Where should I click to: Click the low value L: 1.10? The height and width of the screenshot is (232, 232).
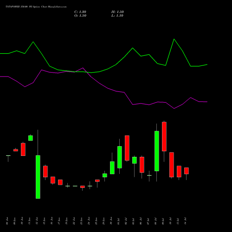pyautogui.click(x=117, y=16)
